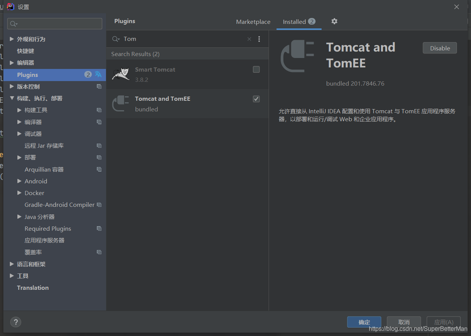The height and width of the screenshot is (336, 471).
Task: Click project-level icon beside Gradle-Android Compiler
Action: pos(99,205)
